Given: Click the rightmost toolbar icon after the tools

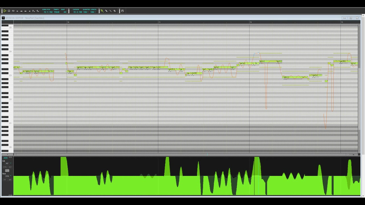Looking at the screenshot, I should [123, 11].
